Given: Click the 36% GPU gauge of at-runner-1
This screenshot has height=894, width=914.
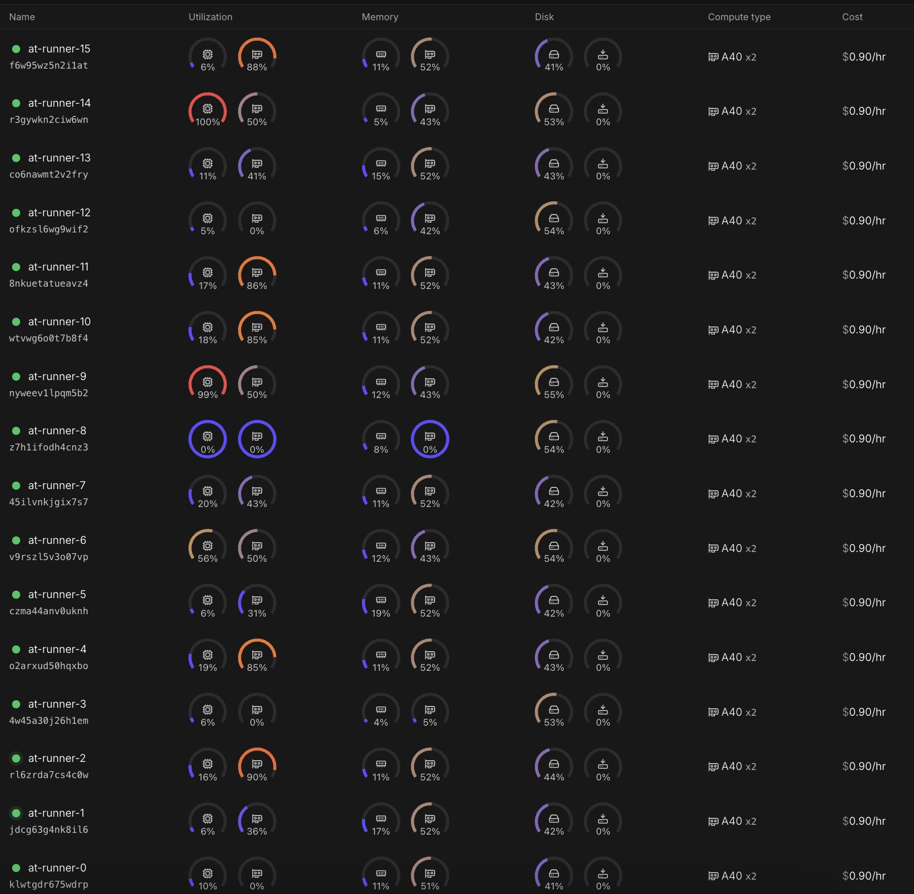Looking at the screenshot, I should [x=257, y=821].
